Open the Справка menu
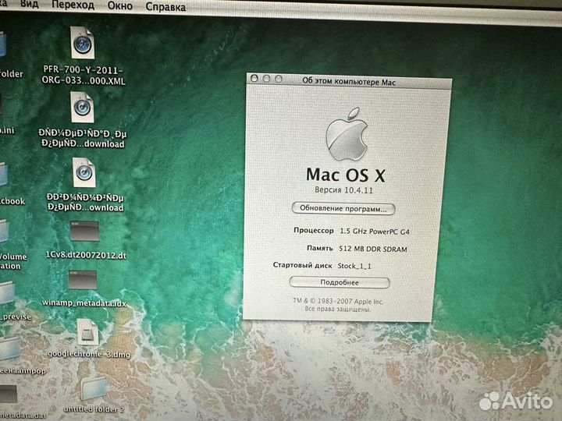Image resolution: width=562 pixels, height=421 pixels. (165, 7)
